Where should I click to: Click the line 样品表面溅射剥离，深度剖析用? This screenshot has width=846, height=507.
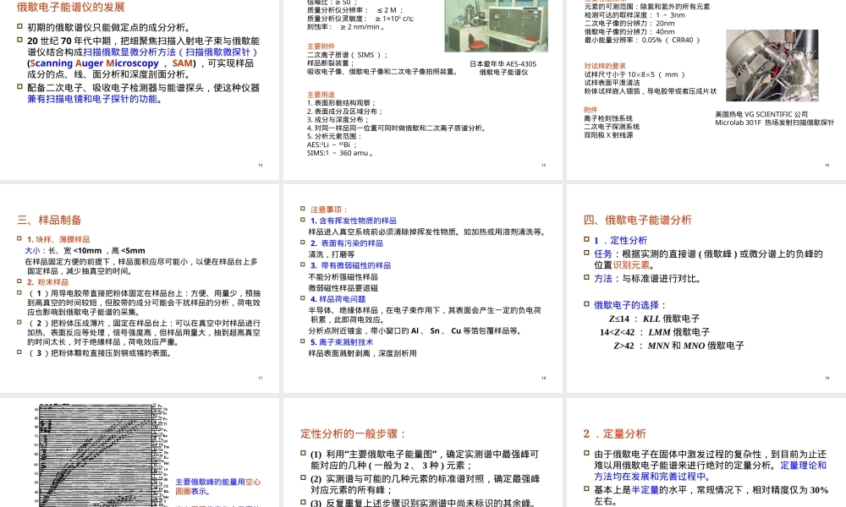pyautogui.click(x=363, y=353)
